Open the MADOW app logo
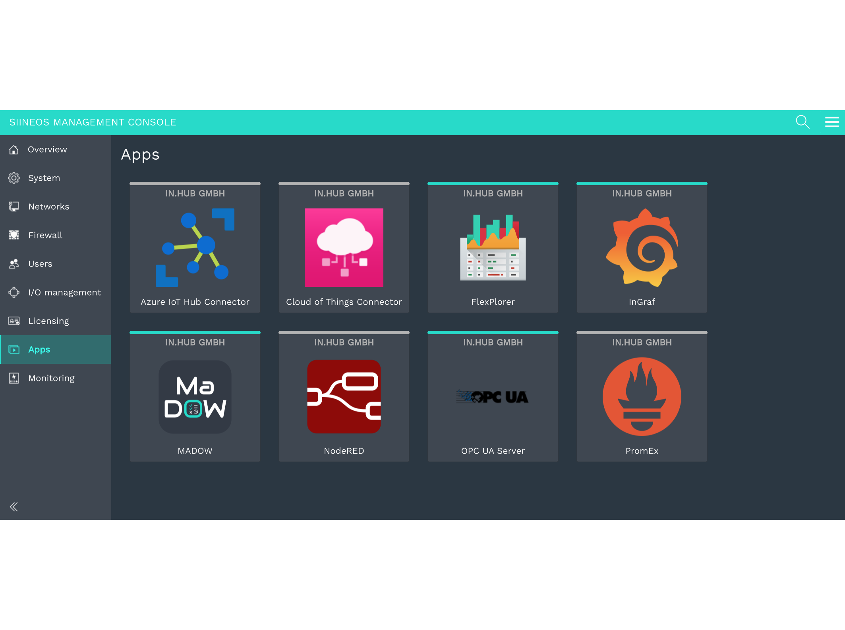Screen dimensions: 845x630 (x=195, y=397)
